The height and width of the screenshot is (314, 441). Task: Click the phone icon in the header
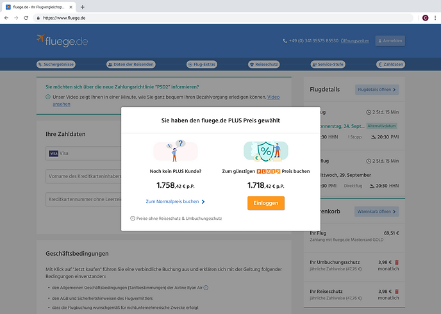[285, 41]
